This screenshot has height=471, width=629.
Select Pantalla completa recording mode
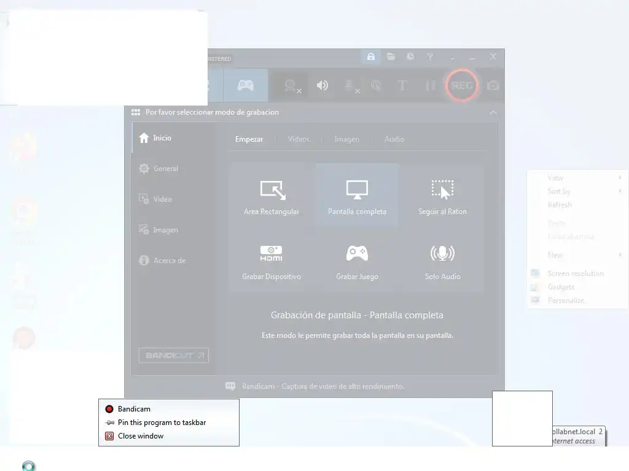pyautogui.click(x=357, y=196)
